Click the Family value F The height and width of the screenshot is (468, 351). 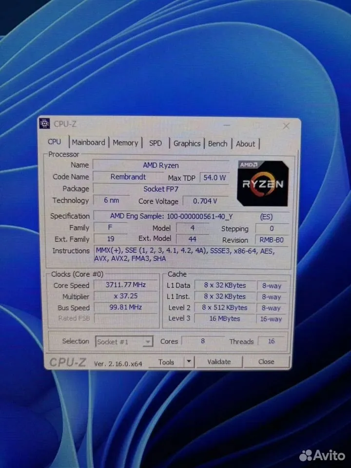111,228
